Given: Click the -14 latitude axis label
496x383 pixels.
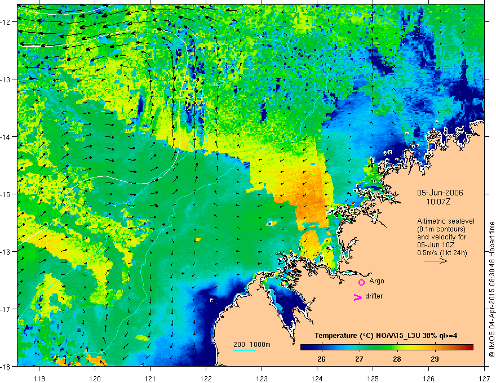Looking at the screenshot, I should pos(6,137).
